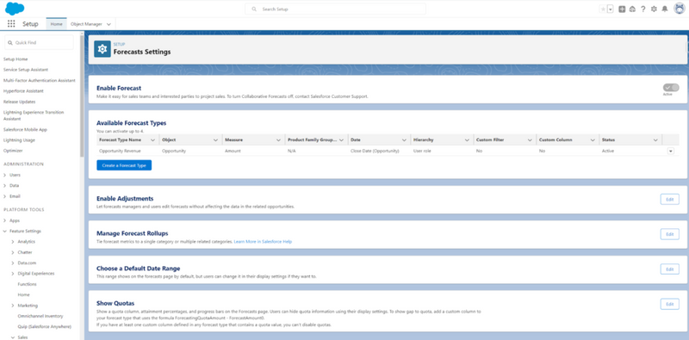Open Service Setup Assistant in sidebar
Viewport: 689px width, 340px height.
pos(26,70)
